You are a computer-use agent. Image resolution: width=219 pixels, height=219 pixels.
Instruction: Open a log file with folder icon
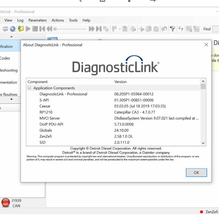pyautogui.click(x=21, y=29)
